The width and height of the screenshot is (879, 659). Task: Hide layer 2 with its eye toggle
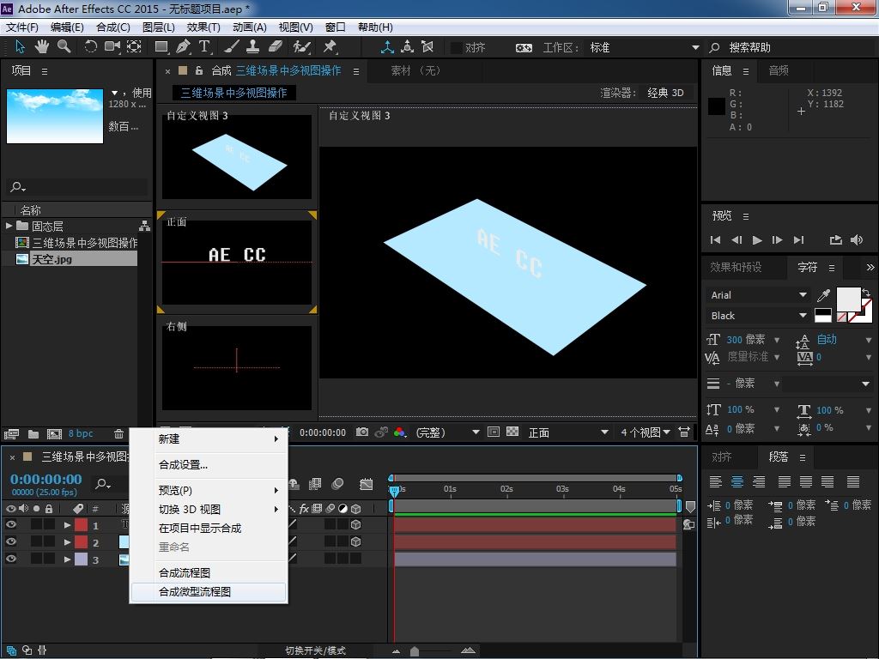click(x=10, y=541)
